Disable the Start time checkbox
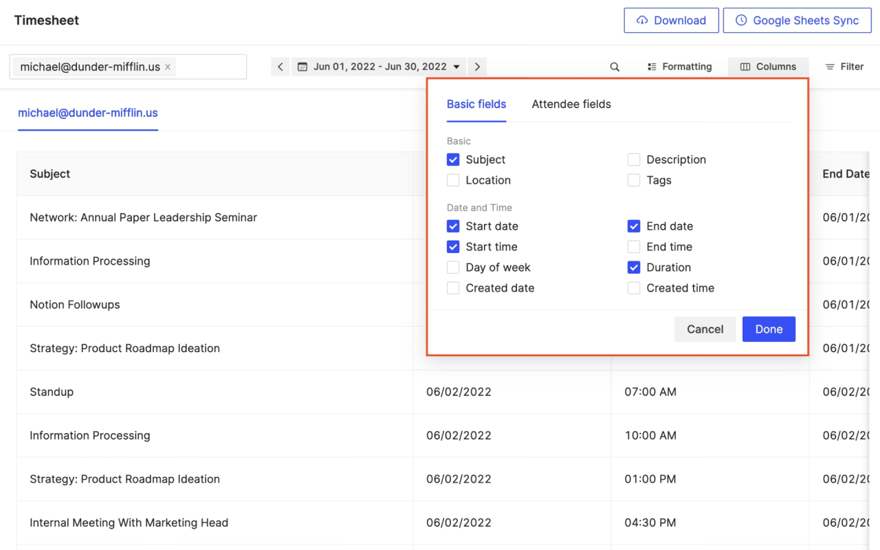The height and width of the screenshot is (550, 880). click(x=453, y=247)
